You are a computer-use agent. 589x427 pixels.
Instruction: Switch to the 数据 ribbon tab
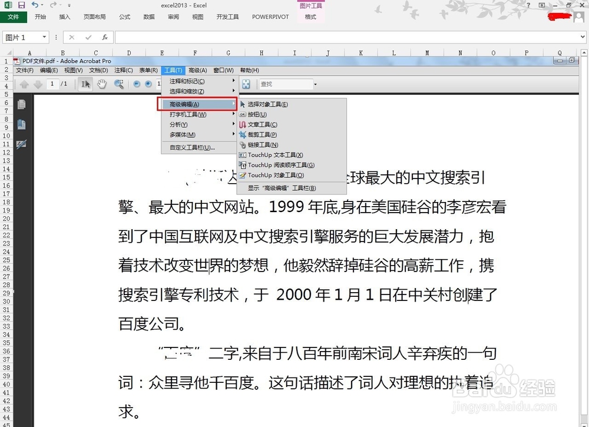tap(149, 17)
